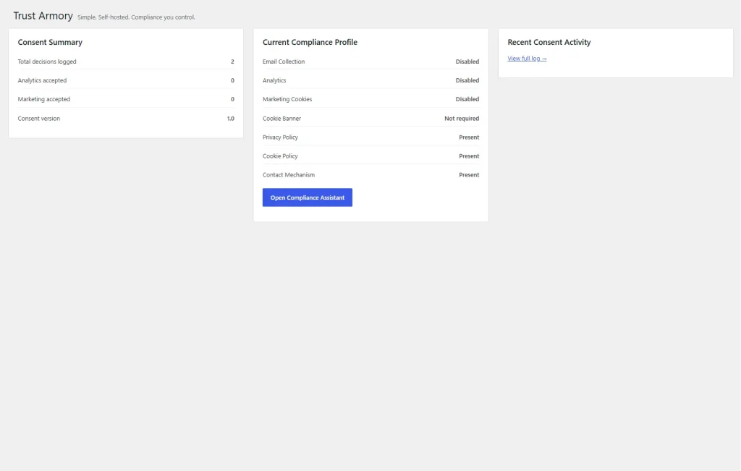Select the Current Compliance Profile heading
The width and height of the screenshot is (741, 471).
pyautogui.click(x=310, y=42)
